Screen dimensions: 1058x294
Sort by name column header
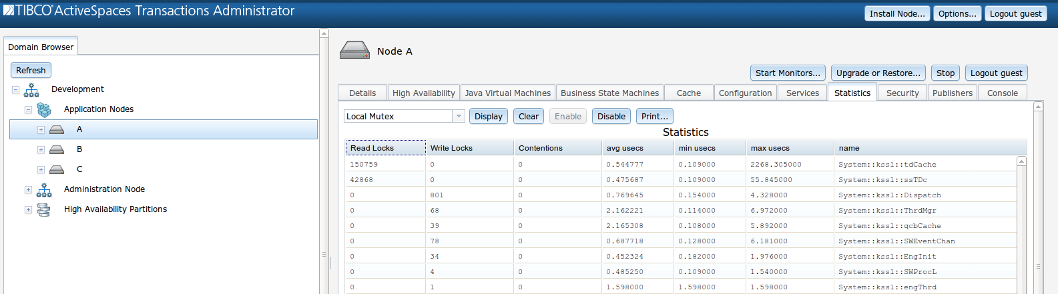tap(930, 148)
